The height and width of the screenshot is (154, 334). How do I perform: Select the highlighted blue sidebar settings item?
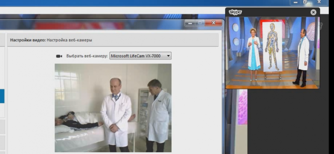[2, 96]
